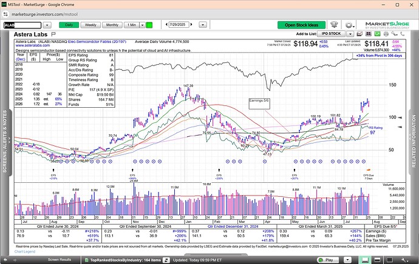The height and width of the screenshot is (264, 419).
Task: Click the date field showing 7/29/2025
Action: tap(178, 24)
